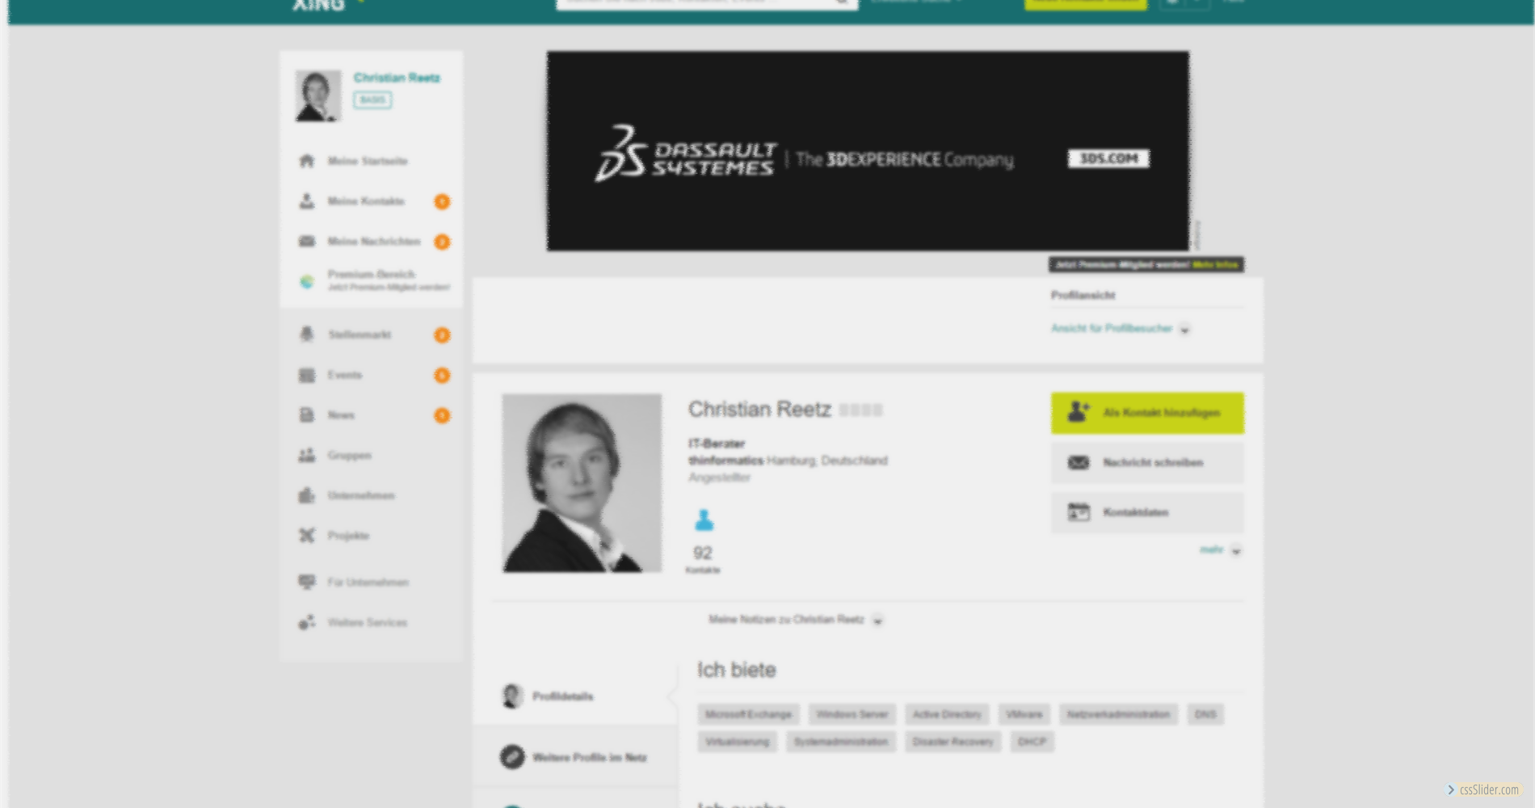Click the envelope icon for Meine Nachrichten
Image resolution: width=1535 pixels, height=808 pixels.
coord(307,242)
